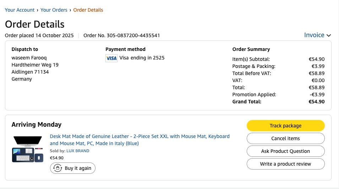Click the Order Details breadcrumb

(88, 10)
